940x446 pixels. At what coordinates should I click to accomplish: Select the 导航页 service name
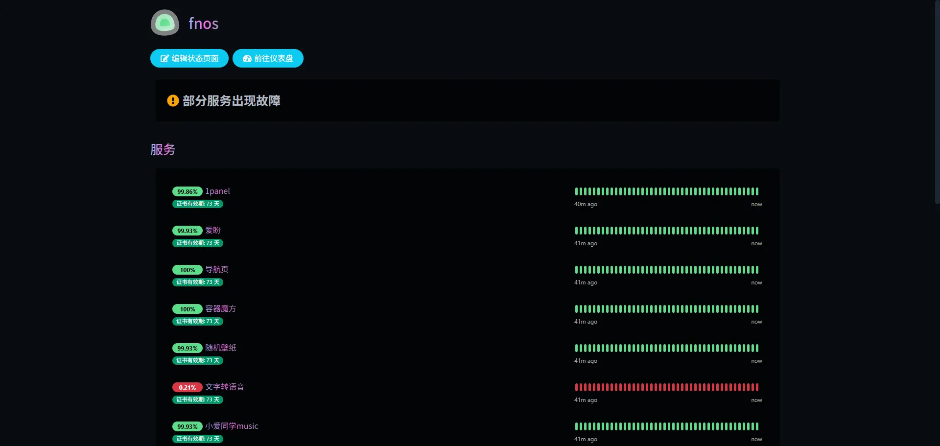point(217,270)
